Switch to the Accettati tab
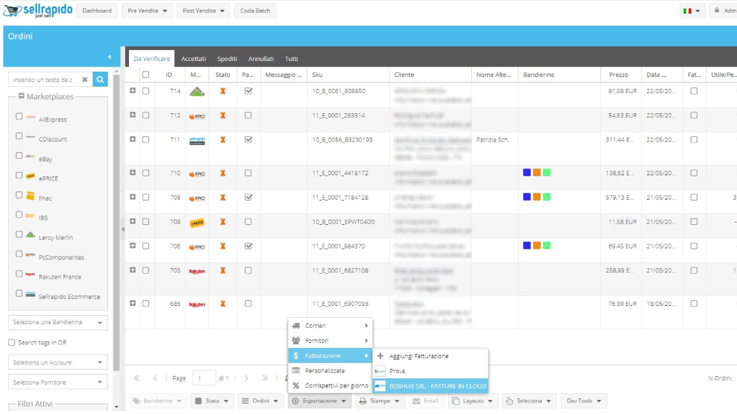This screenshot has height=414, width=737. (193, 59)
